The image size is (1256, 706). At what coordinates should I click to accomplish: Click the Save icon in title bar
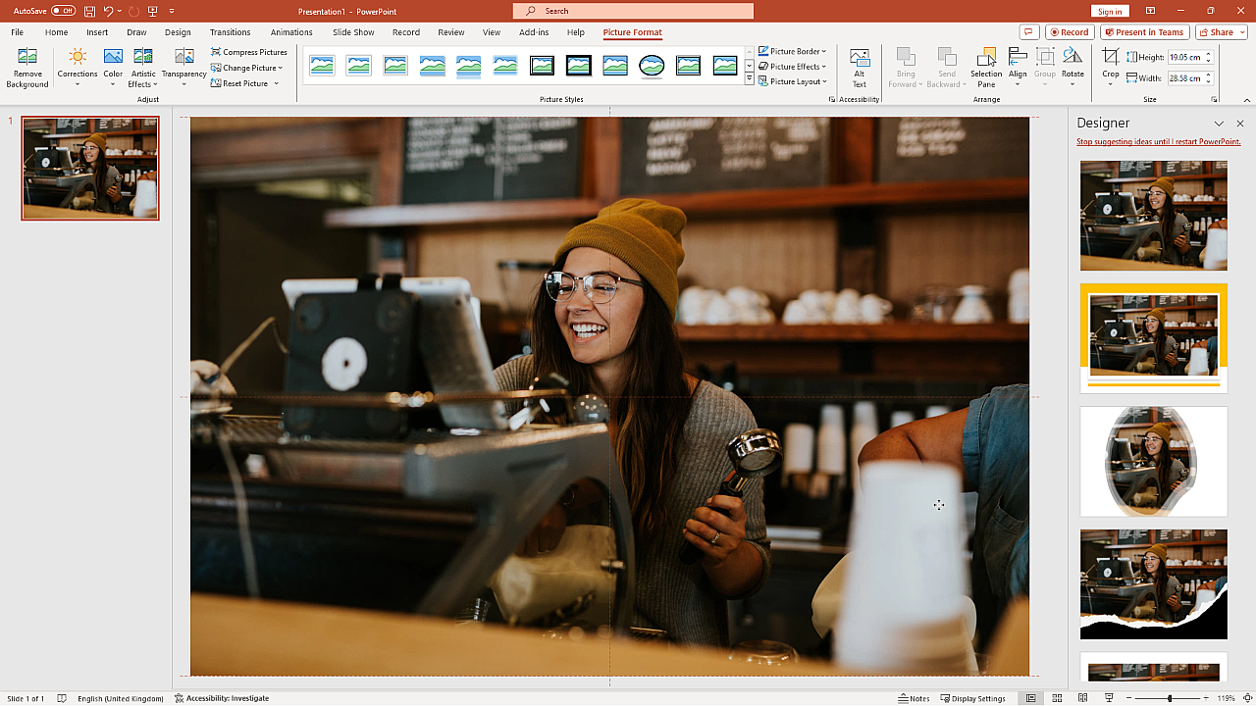click(89, 11)
